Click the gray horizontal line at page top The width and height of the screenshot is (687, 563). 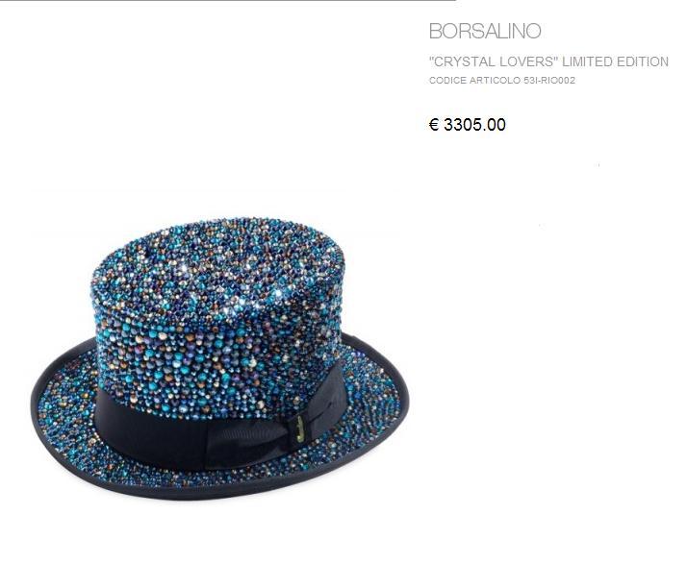click(228, 0)
